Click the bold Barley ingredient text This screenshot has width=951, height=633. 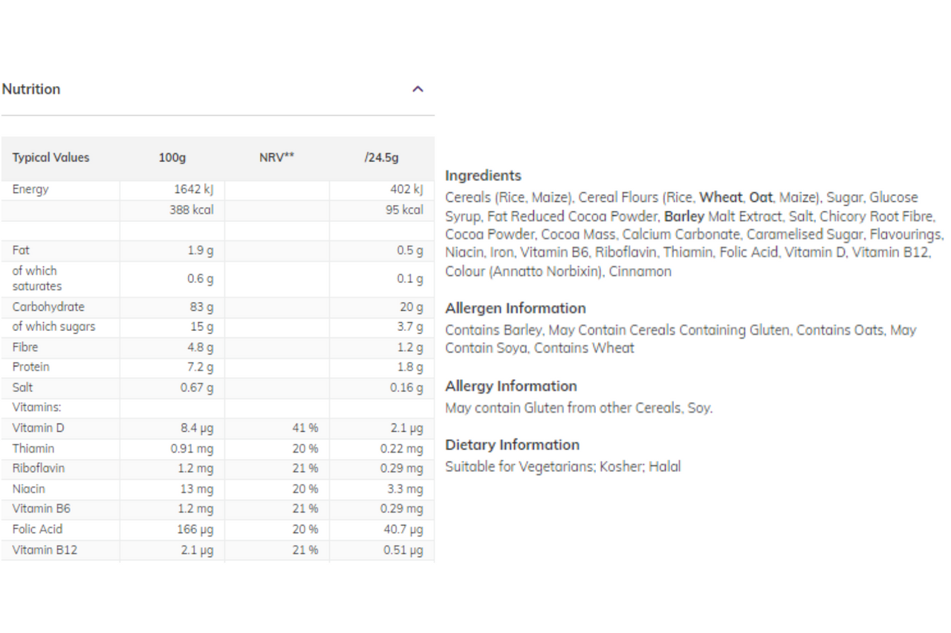point(684,216)
